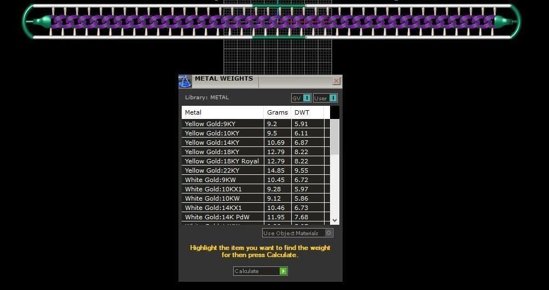The image size is (549, 290).
Task: Click the 5.86 DWT value
Action: pyautogui.click(x=301, y=198)
